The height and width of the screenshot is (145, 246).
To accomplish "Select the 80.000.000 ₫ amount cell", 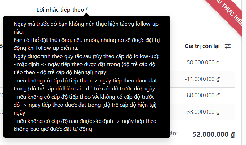I will 203,96.
